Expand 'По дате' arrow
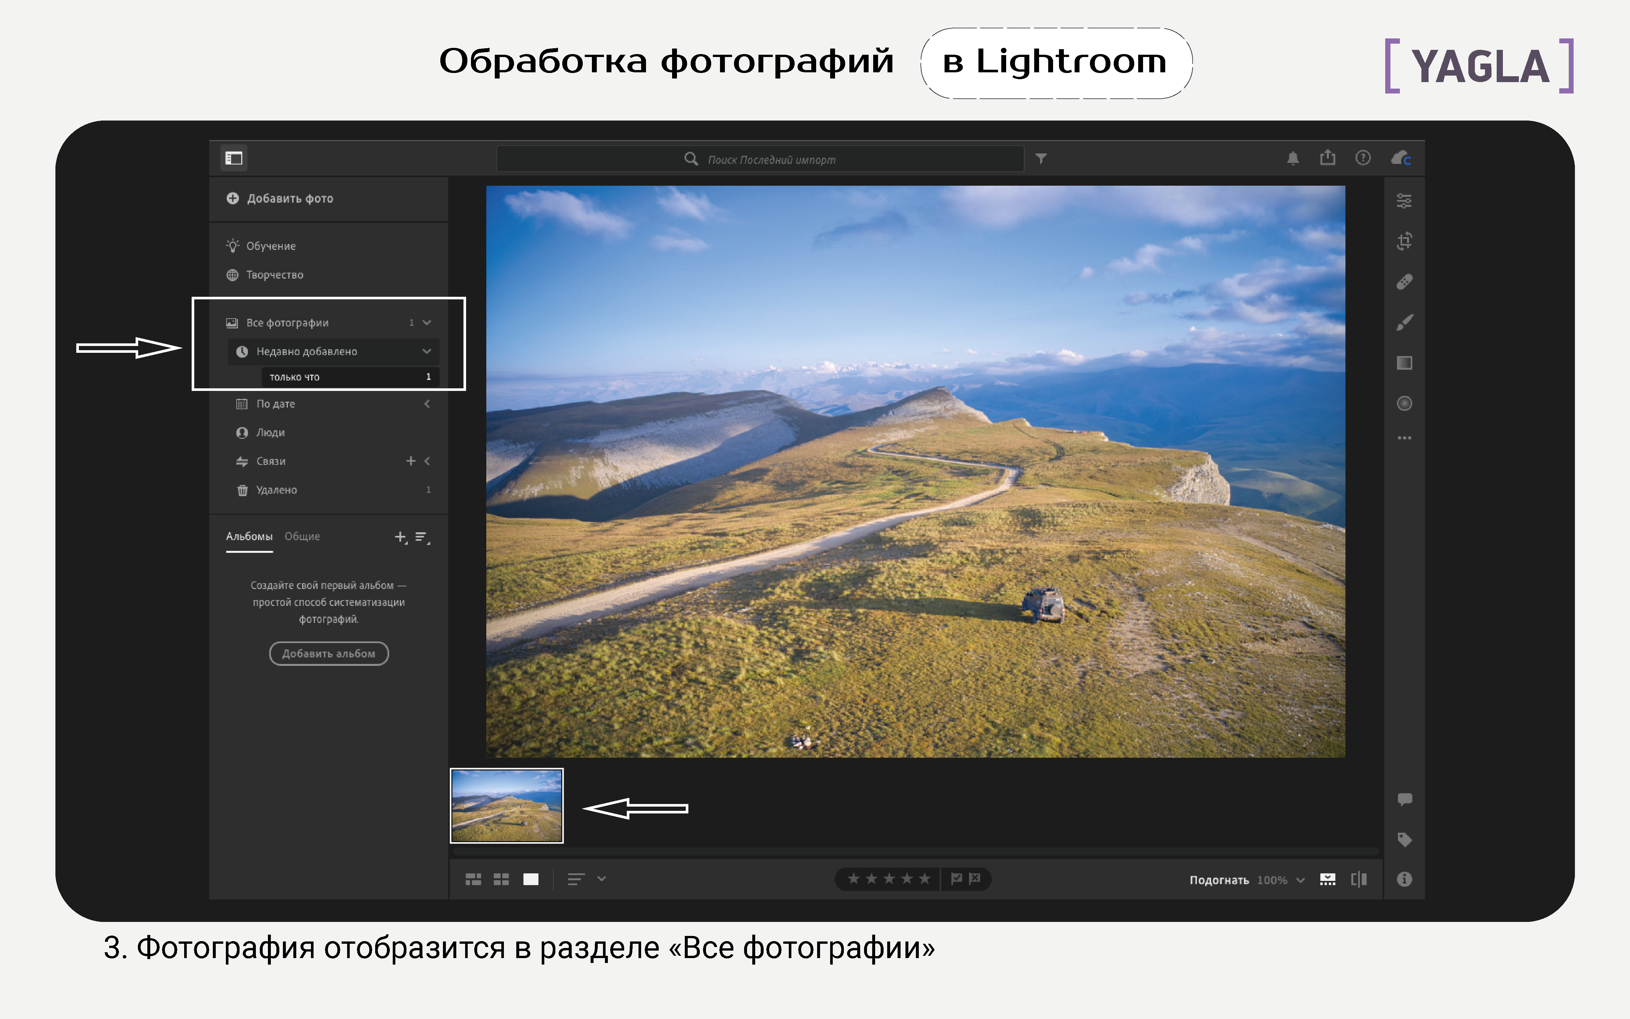The image size is (1630, 1019). click(427, 404)
